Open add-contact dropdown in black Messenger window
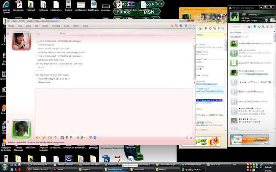Image resolution: width=276 pixels, height=172 pixels. click(249, 27)
